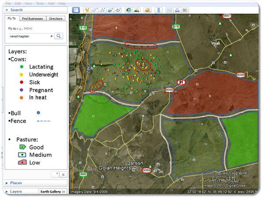
Task: Toggle the sunlight across landscape icon
Action: point(136,10)
